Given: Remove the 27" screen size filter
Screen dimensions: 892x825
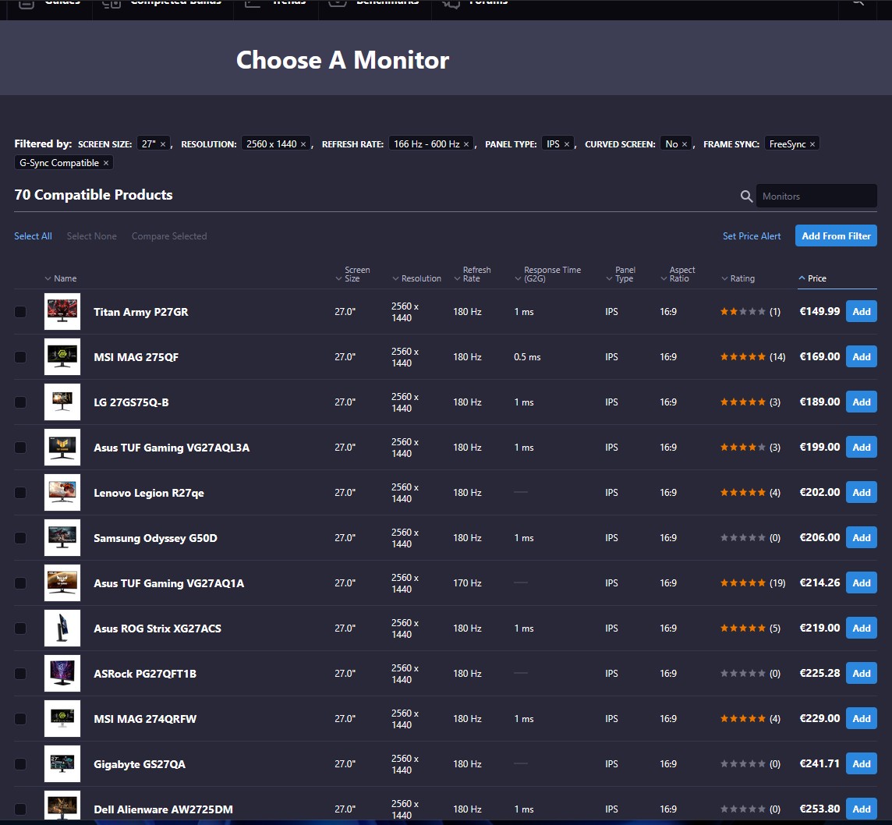Looking at the screenshot, I should 163,144.
